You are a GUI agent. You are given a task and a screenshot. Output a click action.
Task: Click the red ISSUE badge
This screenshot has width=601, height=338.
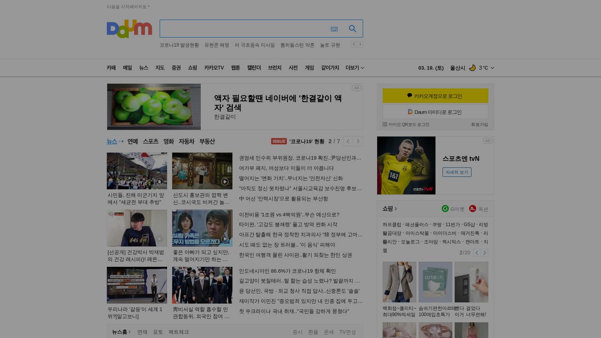pyautogui.click(x=279, y=141)
